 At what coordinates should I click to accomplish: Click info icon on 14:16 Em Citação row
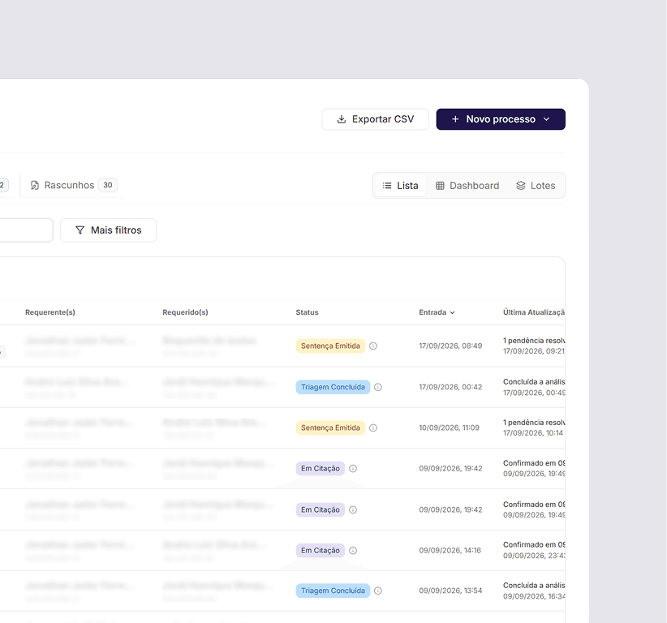[353, 550]
